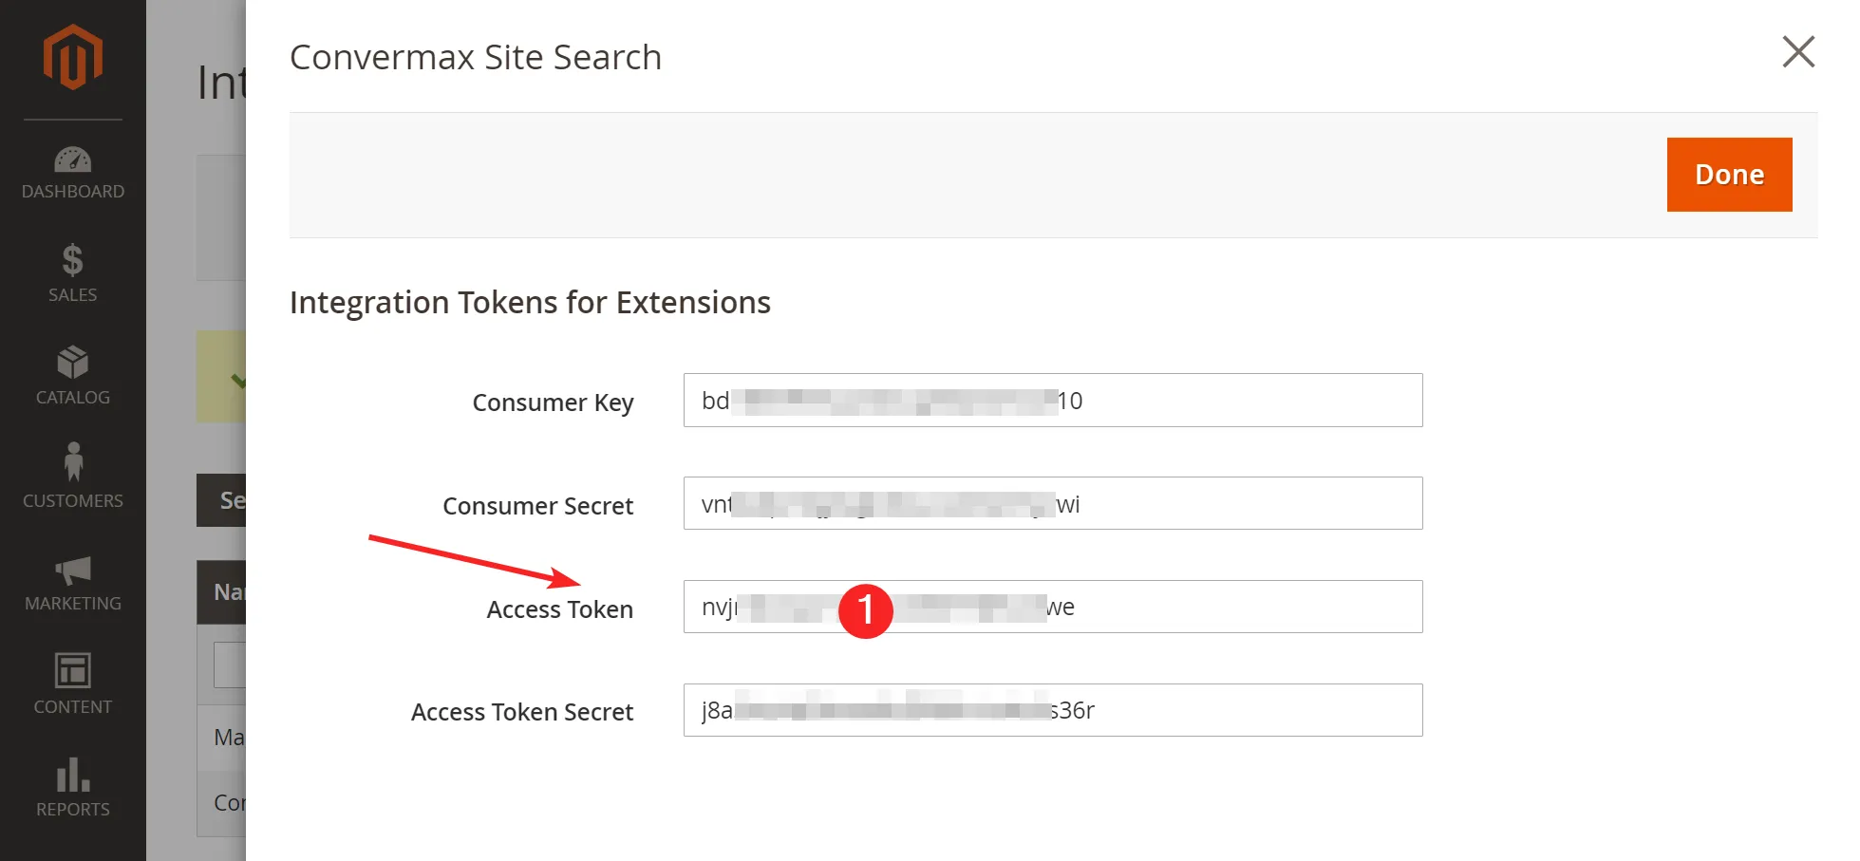Navigate to the Content section
Screen dimensions: 1860x861
(x=72, y=684)
